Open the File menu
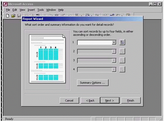The image size is (164, 121). tap(8, 10)
